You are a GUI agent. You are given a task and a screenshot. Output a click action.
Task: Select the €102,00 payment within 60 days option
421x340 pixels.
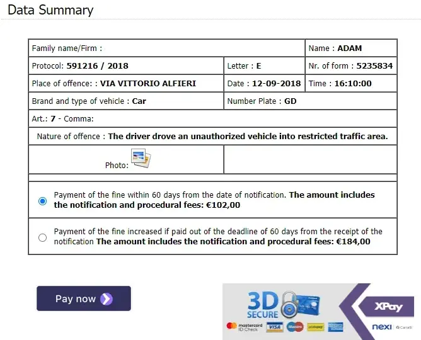click(42, 201)
